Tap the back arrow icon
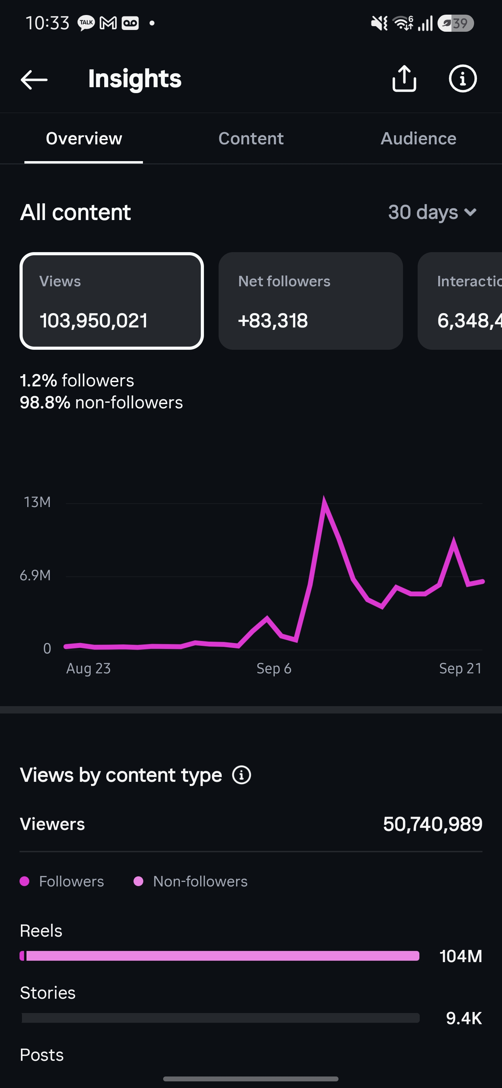 (x=34, y=80)
